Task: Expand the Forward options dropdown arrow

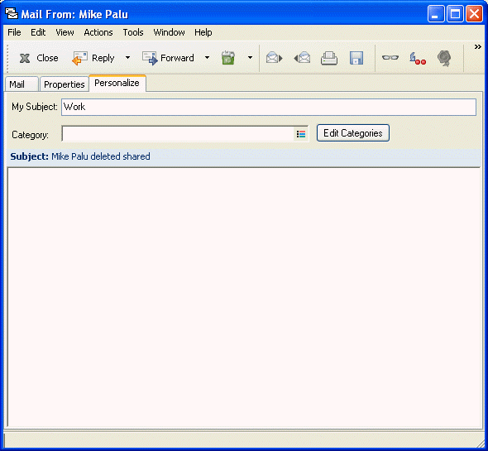Action: tap(207, 58)
